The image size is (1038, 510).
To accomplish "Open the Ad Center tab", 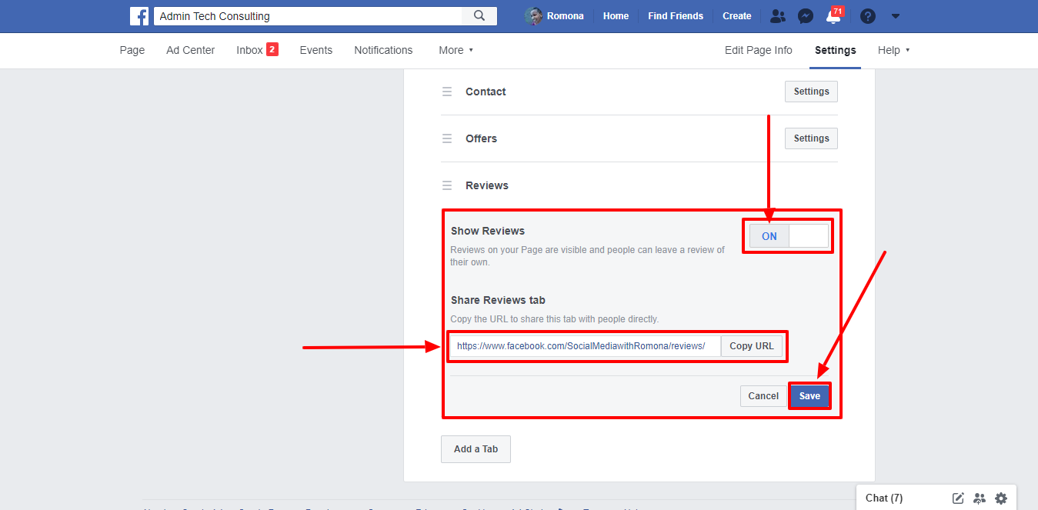I will [191, 50].
